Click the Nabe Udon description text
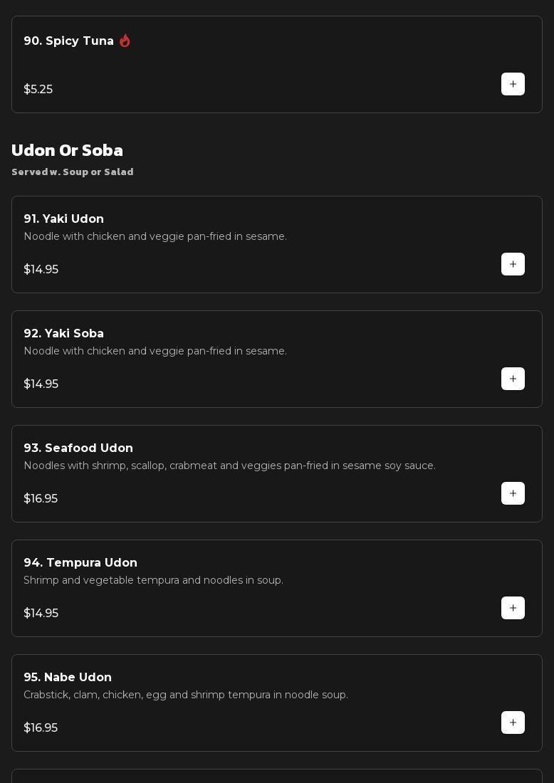The width and height of the screenshot is (554, 783). (x=186, y=695)
